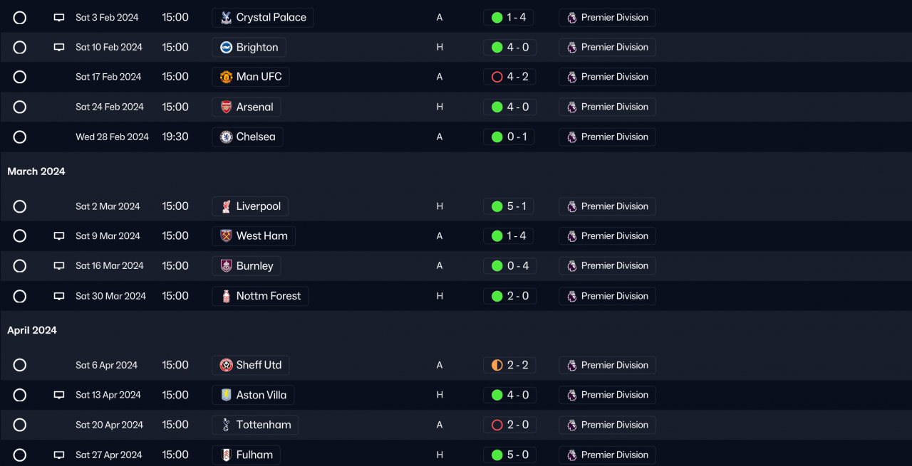View the 2 - 2 draw result against Sheff Utd
This screenshot has width=912, height=466.
509,365
